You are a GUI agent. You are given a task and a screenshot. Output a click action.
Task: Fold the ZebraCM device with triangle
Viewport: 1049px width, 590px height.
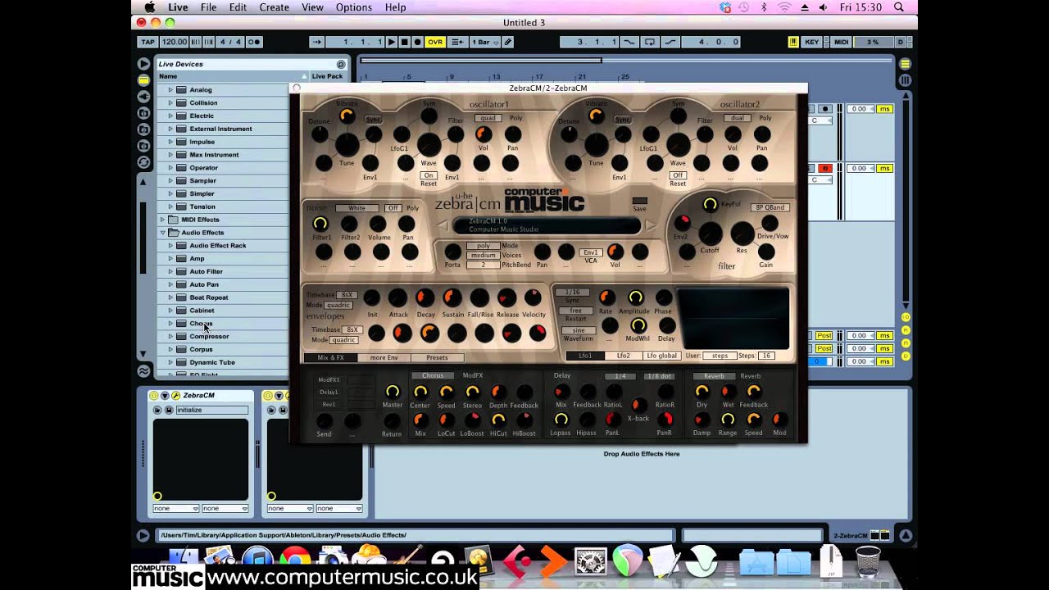click(165, 396)
